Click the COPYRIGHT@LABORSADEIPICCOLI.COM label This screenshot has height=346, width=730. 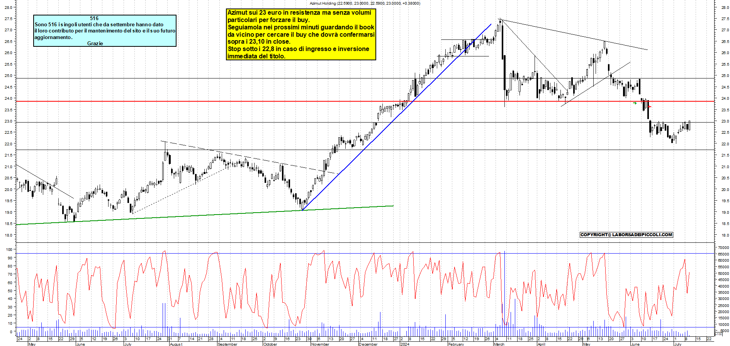[626, 235]
